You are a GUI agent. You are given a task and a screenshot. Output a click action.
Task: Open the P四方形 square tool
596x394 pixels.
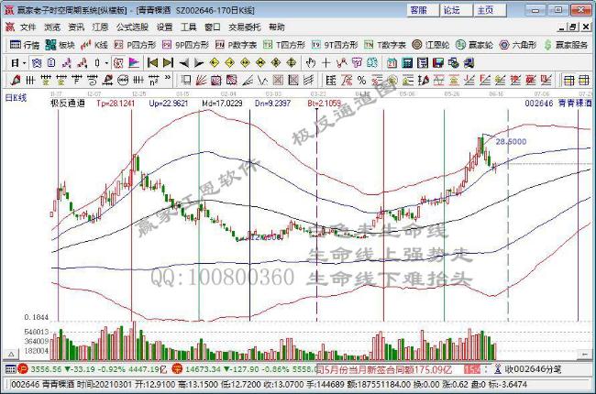pyautogui.click(x=135, y=45)
